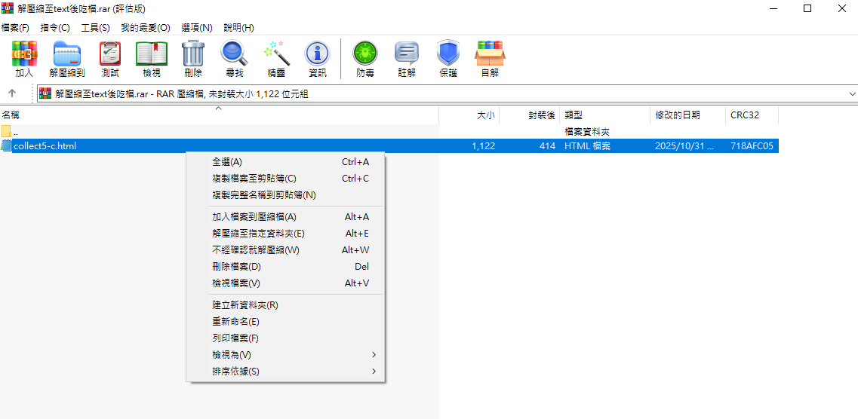Screen dimensions: 858x419
Task: Click the 測試 (Test) toolbar icon
Action: click(109, 59)
